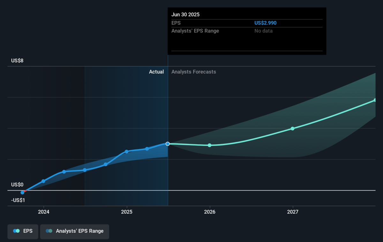The width and height of the screenshot is (383, 242).
Task: Click the 2026 x-axis label
Action: [x=210, y=212]
